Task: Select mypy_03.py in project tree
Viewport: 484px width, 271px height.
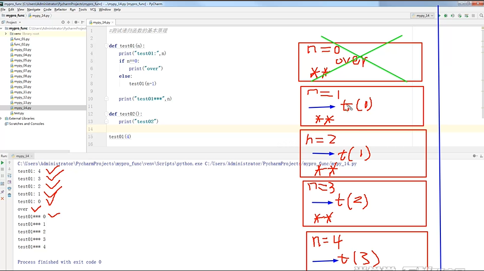Action: [x=23, y=49]
